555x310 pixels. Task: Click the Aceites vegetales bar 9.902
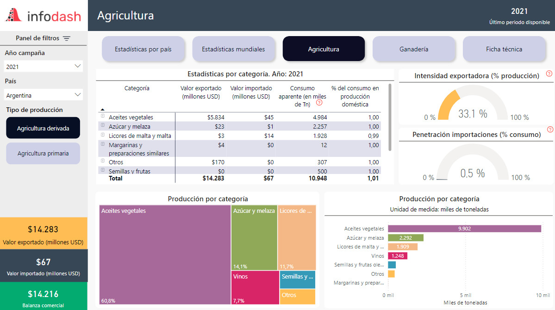[x=464, y=229]
